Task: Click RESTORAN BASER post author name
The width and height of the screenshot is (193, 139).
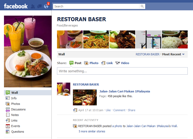Action: (86, 84)
